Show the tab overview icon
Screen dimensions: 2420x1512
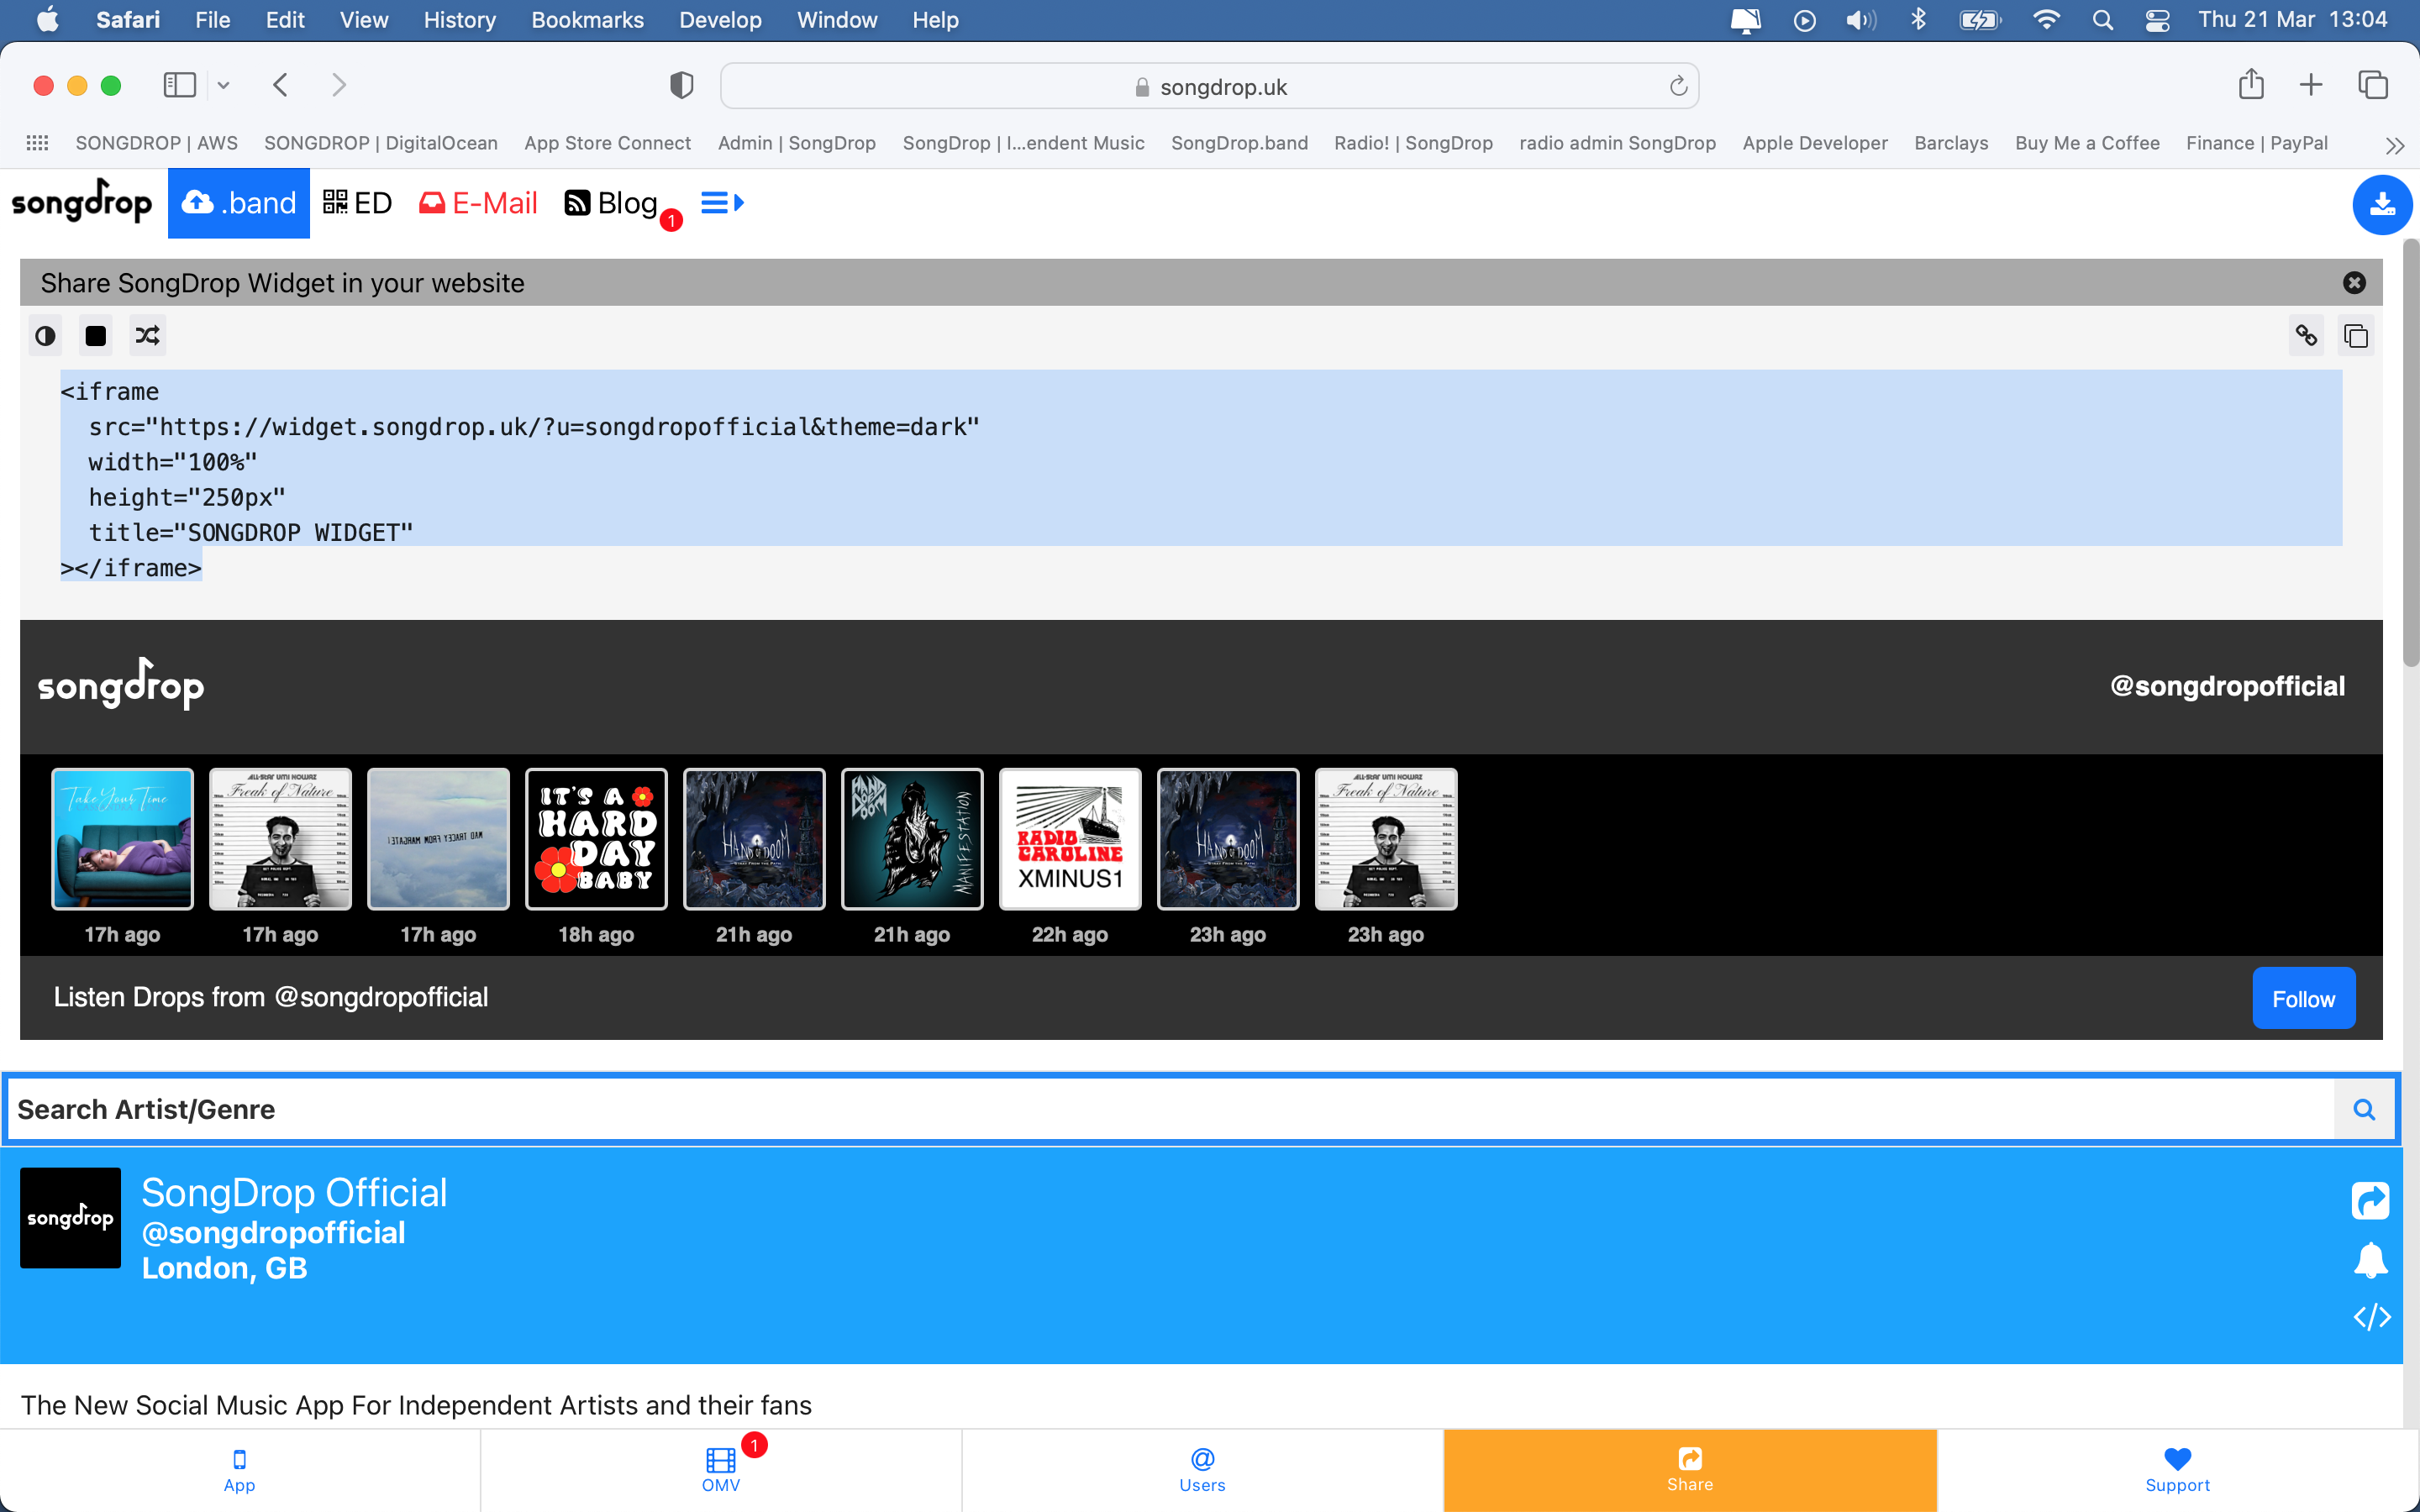tap(2373, 85)
